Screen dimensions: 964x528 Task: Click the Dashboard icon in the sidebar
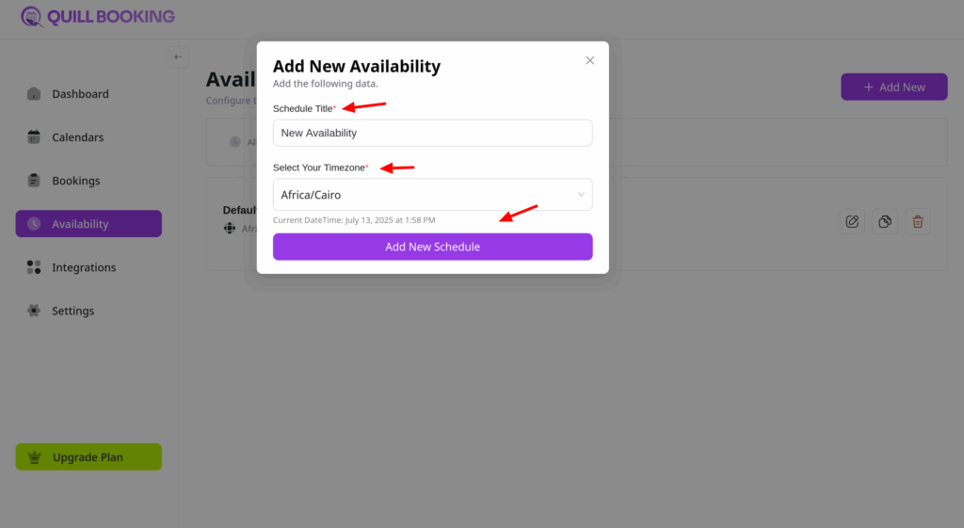34,94
